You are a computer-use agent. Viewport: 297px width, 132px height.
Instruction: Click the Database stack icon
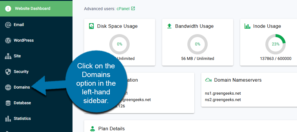click(8, 103)
